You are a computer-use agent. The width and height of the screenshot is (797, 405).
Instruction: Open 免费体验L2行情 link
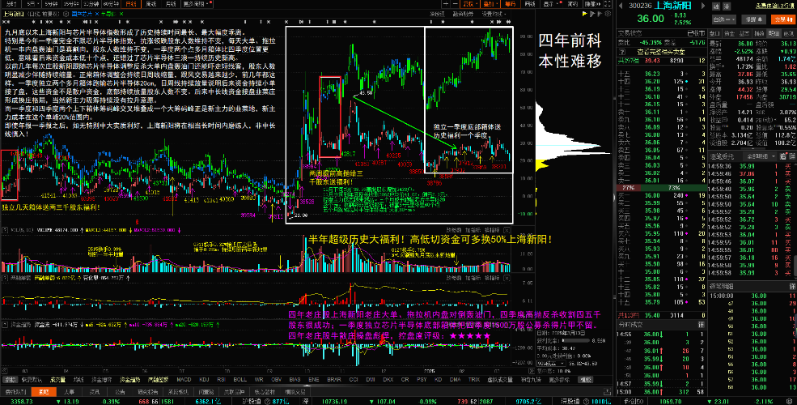pyautogui.click(x=774, y=6)
